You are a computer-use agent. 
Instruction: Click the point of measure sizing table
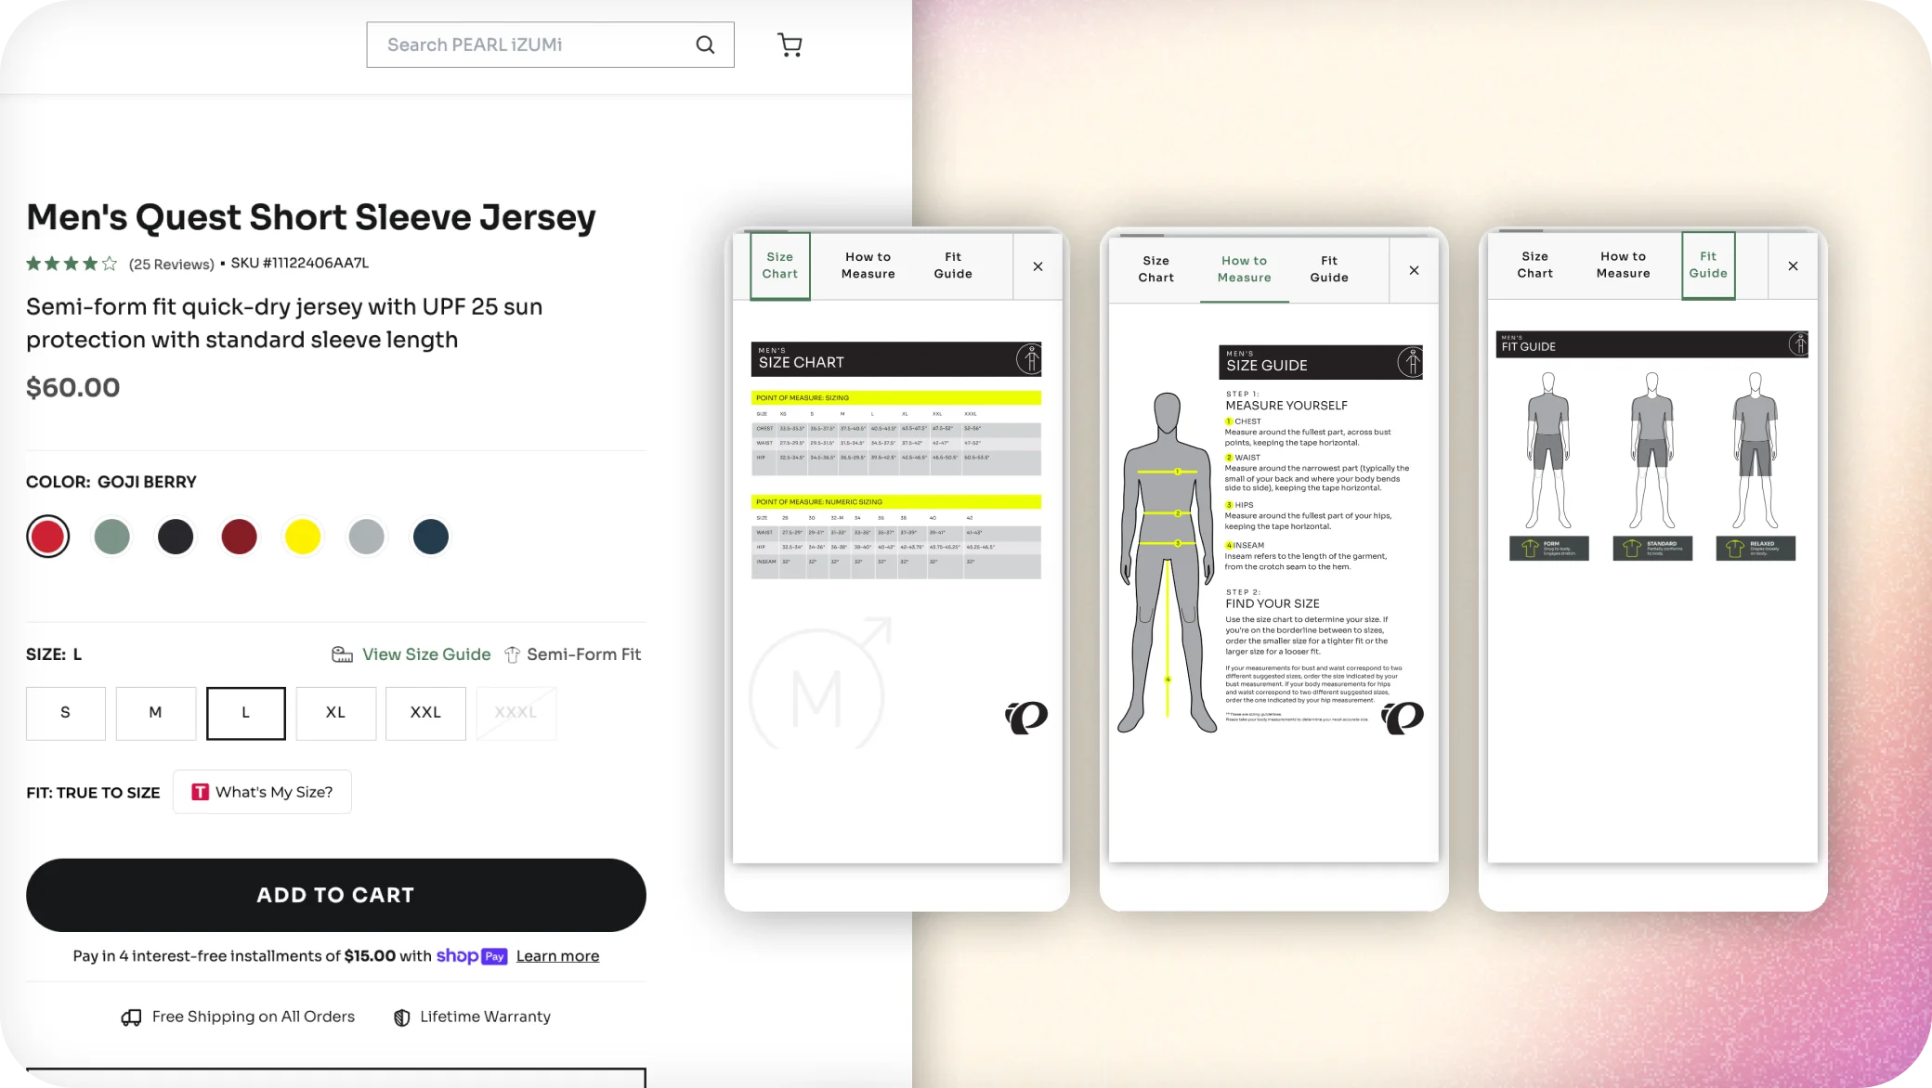pyautogui.click(x=896, y=434)
